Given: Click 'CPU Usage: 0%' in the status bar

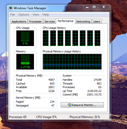Looking at the screenshot, I should tap(46, 117).
